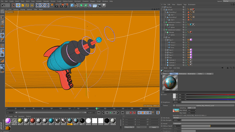Expand the Rays 4 group
This screenshot has height=132, width=235.
coord(166,50)
